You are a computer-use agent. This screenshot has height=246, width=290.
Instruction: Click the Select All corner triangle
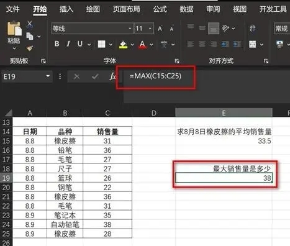pos(9,113)
